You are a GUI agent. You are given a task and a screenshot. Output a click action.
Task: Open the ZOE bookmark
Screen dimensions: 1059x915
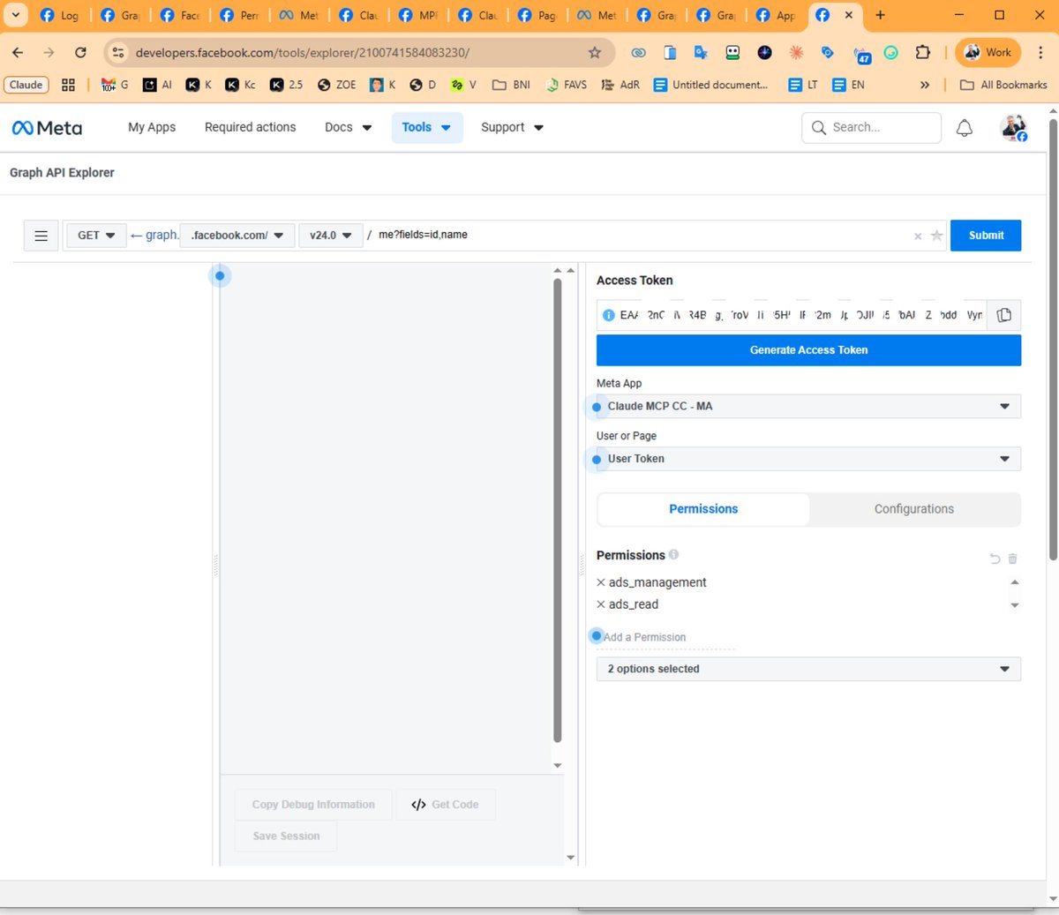click(x=336, y=85)
